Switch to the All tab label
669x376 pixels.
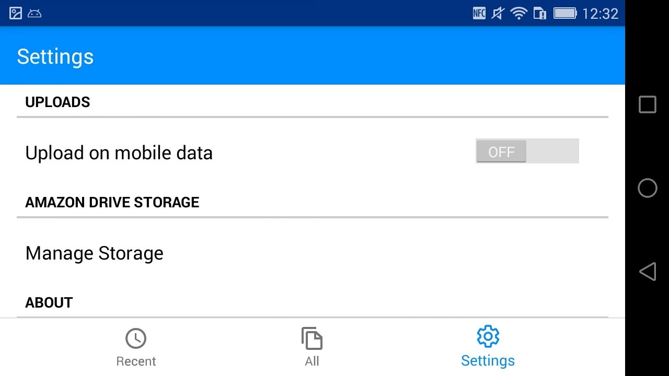tap(312, 361)
